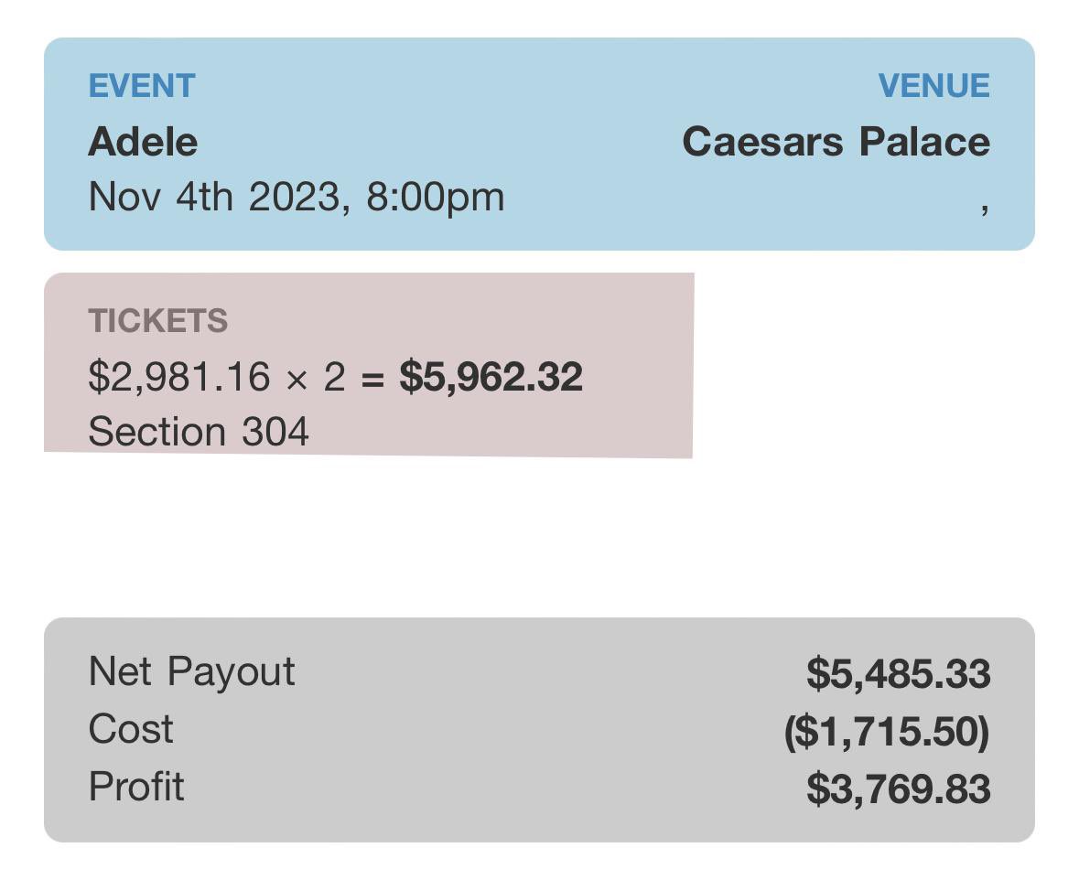Click the ($1,715.50) cost amount
The height and width of the screenshot is (869, 1079).
click(x=887, y=732)
